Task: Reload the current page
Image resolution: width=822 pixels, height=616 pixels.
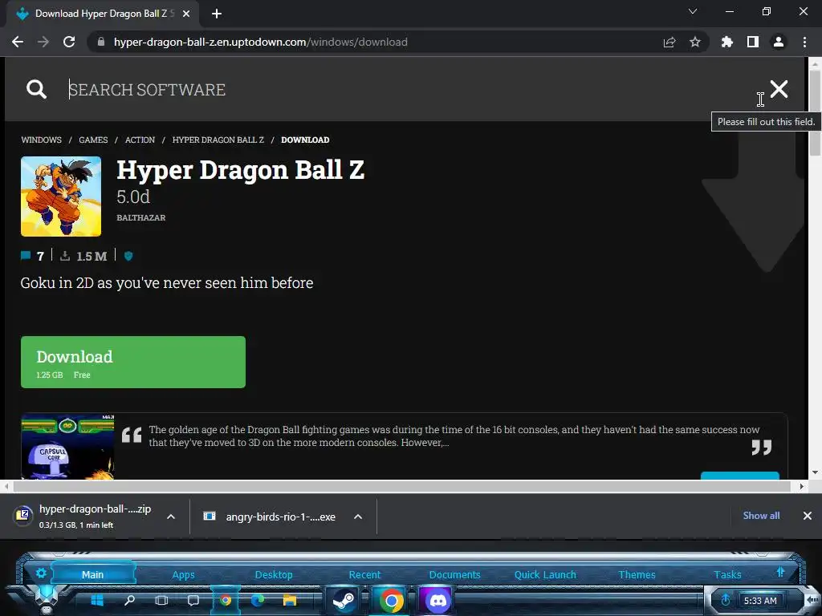Action: [x=69, y=42]
